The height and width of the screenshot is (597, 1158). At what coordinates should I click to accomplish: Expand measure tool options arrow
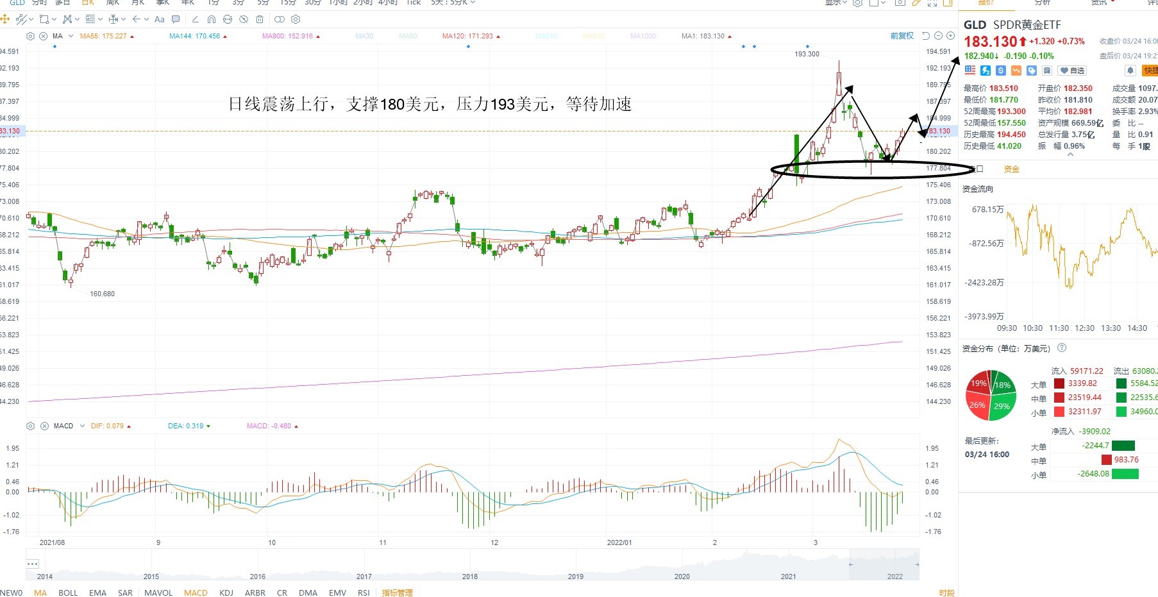click(123, 19)
